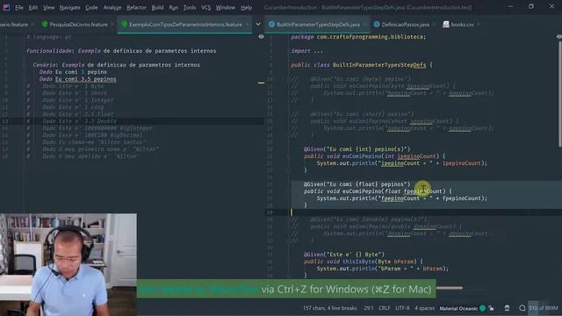Click the 'Dado Eu comi 1 pepino' step
The width and height of the screenshot is (562, 316).
click(73, 72)
